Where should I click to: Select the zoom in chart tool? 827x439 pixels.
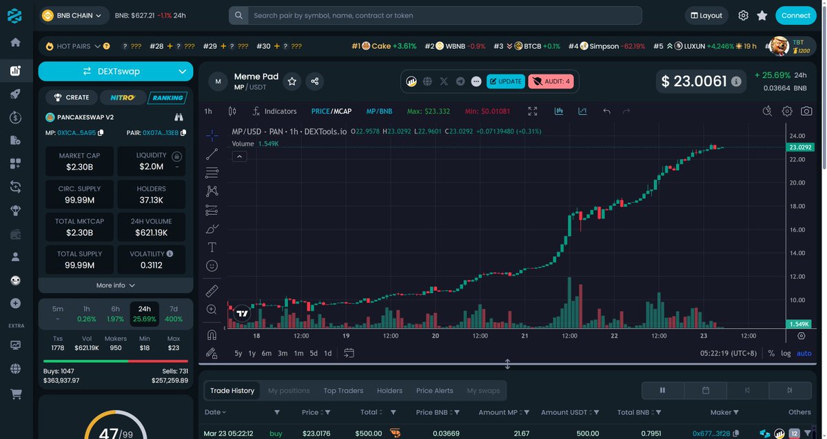tap(212, 310)
